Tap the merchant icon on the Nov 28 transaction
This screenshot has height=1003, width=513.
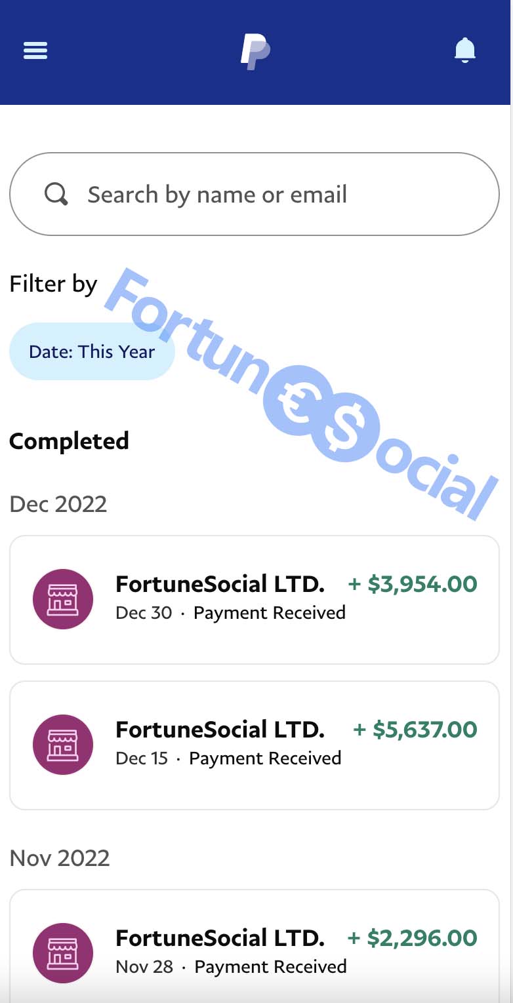(x=63, y=953)
